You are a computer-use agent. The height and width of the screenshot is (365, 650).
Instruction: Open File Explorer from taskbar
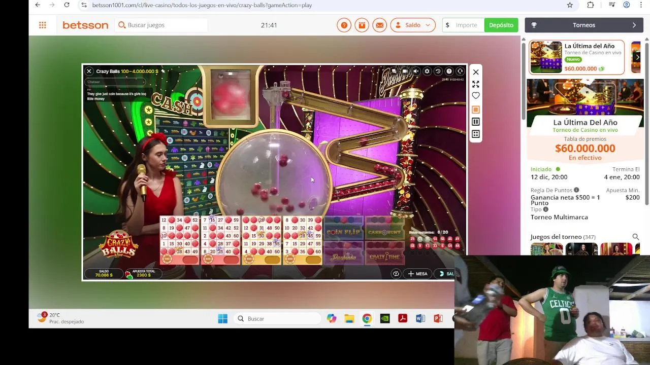click(x=349, y=318)
